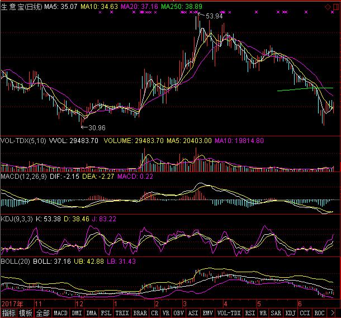Click the UB: 42.88 value
Viewport: 341px width, 318px height.
[89, 261]
